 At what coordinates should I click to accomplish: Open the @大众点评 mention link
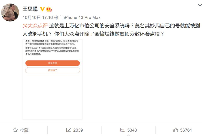[x=35, y=26]
